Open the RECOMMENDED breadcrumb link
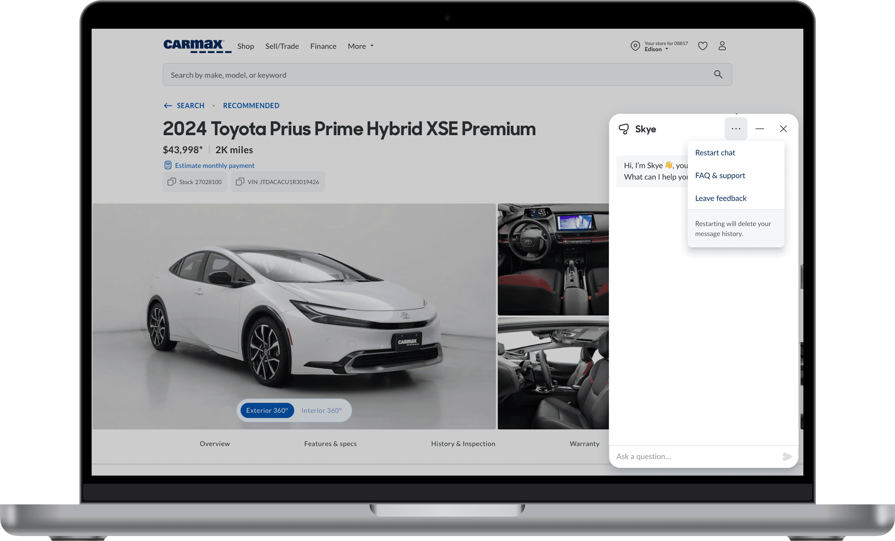The image size is (895, 541). [x=251, y=106]
